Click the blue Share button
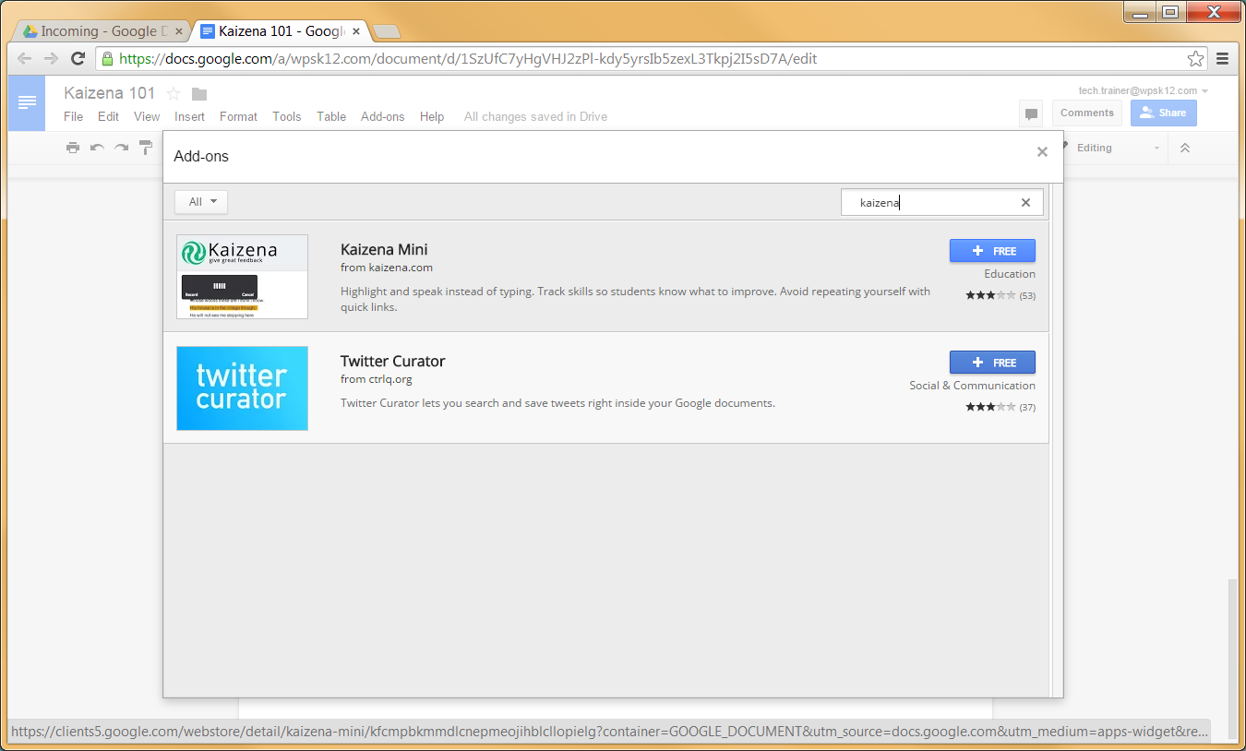 coord(1164,113)
